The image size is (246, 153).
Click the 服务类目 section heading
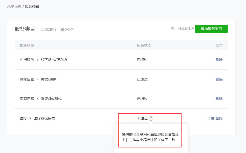[25, 29]
